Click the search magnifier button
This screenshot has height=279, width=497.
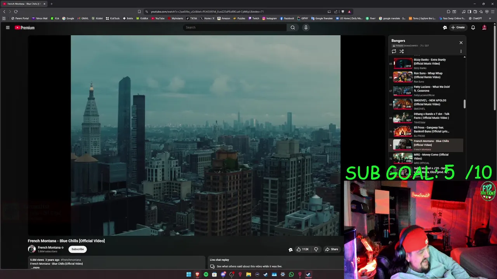pyautogui.click(x=293, y=28)
